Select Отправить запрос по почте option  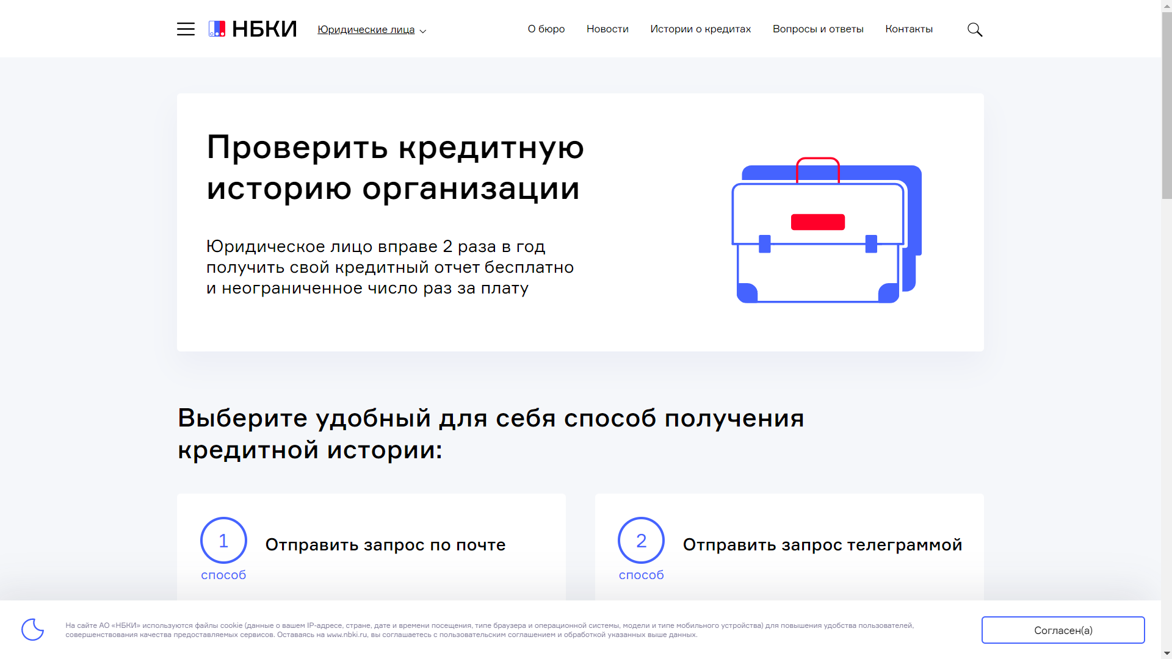click(385, 544)
